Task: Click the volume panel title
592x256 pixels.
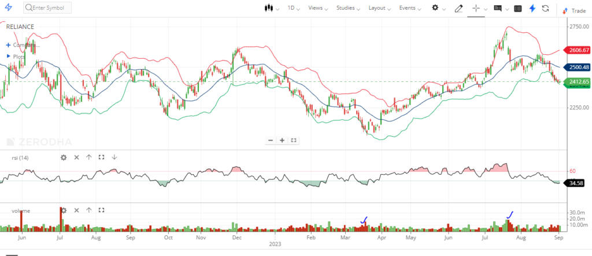Action: tap(21, 211)
